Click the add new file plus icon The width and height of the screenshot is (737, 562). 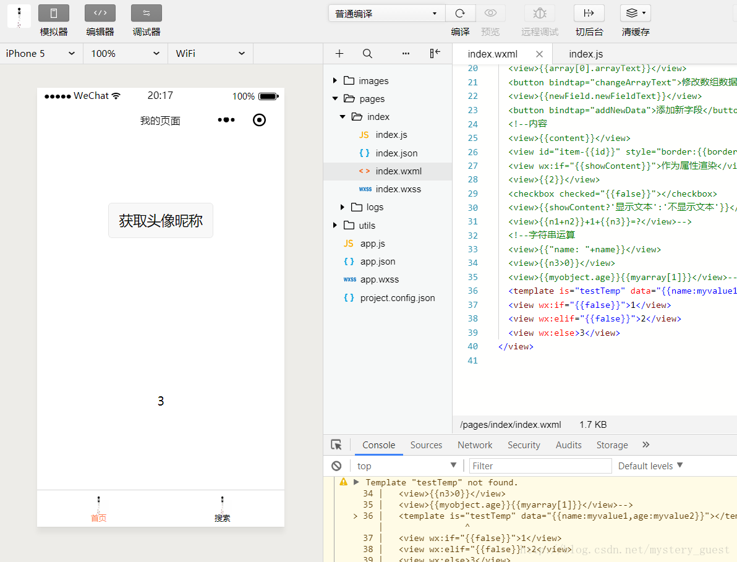click(x=339, y=54)
